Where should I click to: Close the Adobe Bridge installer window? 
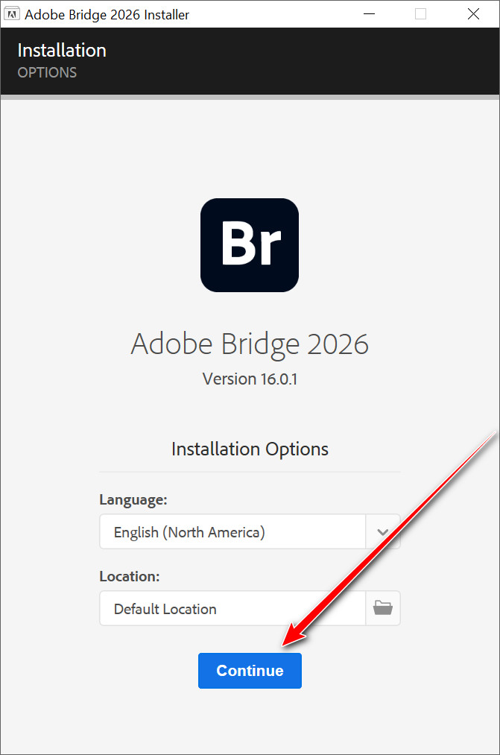(x=473, y=14)
